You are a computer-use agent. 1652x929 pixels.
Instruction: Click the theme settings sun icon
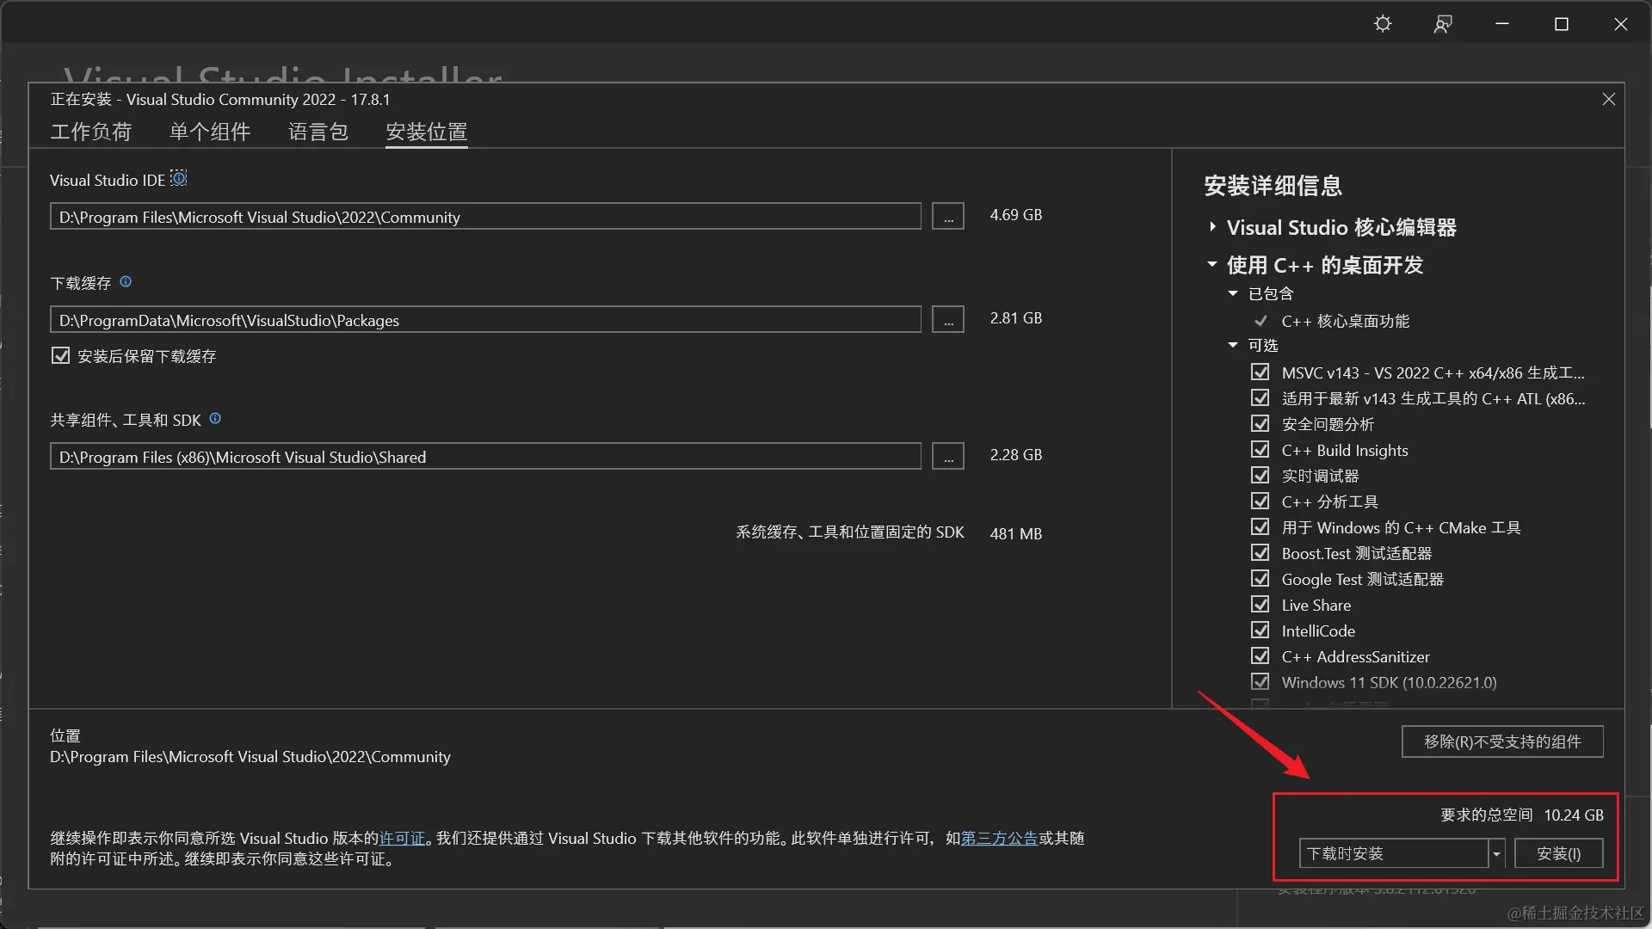pos(1382,24)
